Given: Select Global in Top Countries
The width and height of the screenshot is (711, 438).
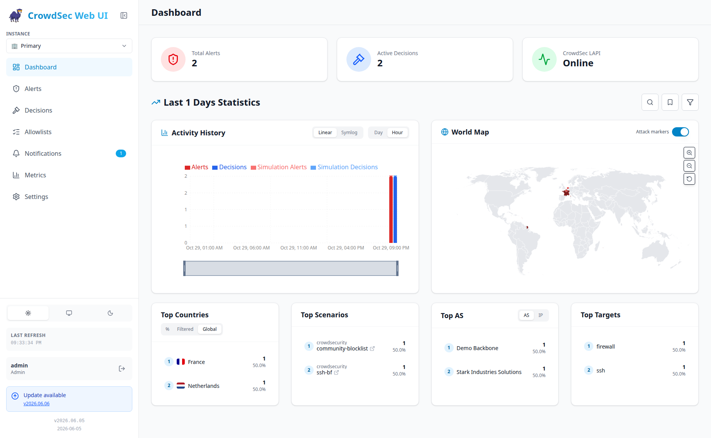Looking at the screenshot, I should [210, 329].
